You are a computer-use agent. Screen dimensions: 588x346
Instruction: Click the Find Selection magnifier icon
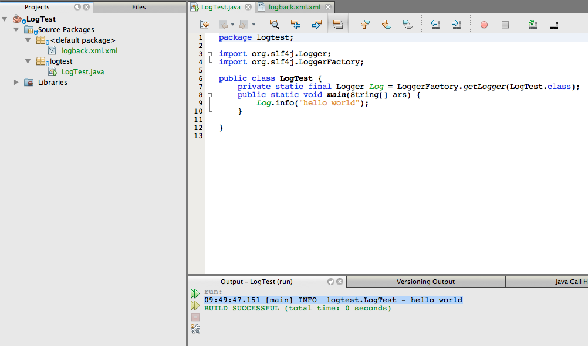pos(274,25)
